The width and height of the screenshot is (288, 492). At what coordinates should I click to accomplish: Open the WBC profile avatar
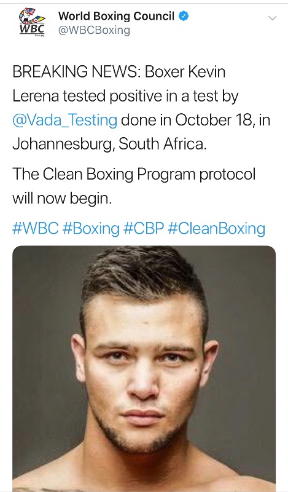point(33,23)
